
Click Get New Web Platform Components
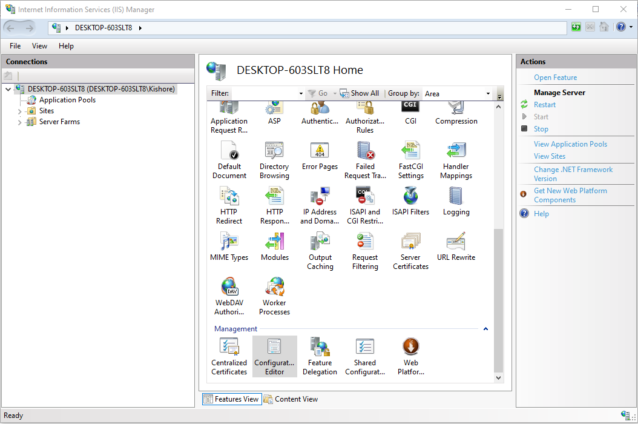coord(570,195)
